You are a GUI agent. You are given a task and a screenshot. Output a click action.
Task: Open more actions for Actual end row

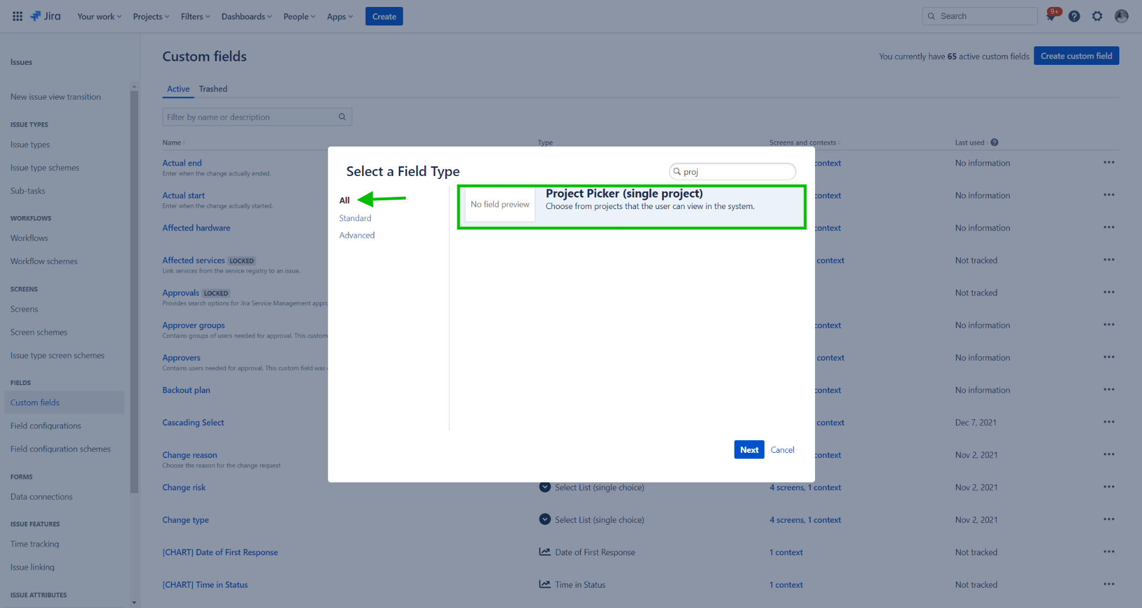pos(1108,163)
